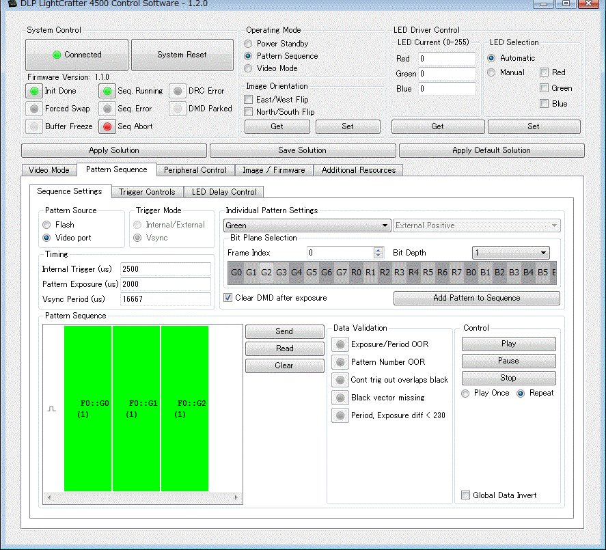Open the Additional Resources tab
606x550 pixels.
(x=359, y=170)
